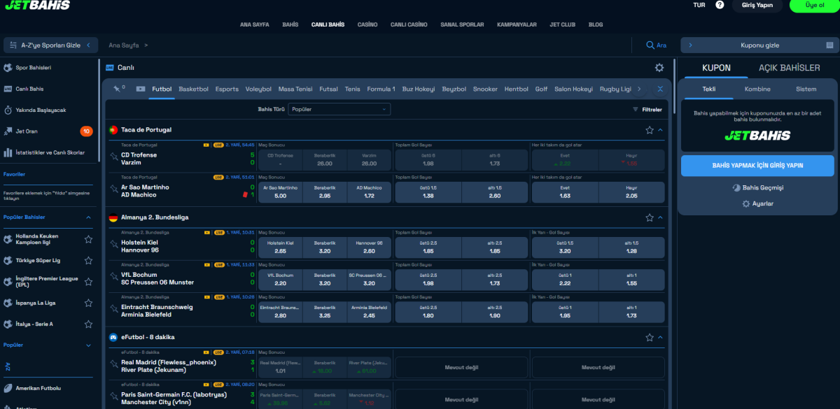
Task: Open the Bahis Türü Popüler dropdown
Action: tap(339, 110)
